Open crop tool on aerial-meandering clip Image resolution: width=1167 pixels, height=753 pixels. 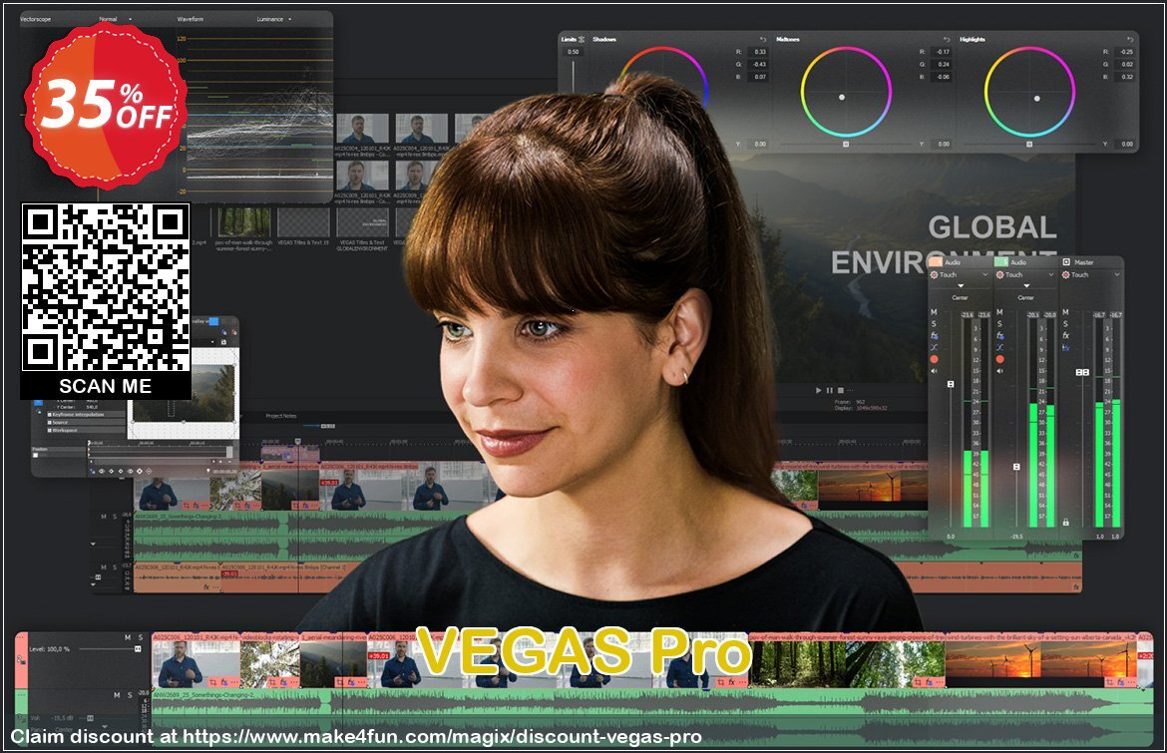[339, 681]
